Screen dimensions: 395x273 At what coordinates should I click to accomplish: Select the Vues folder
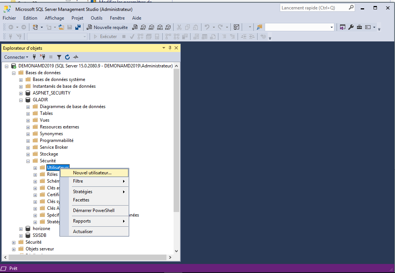point(44,120)
